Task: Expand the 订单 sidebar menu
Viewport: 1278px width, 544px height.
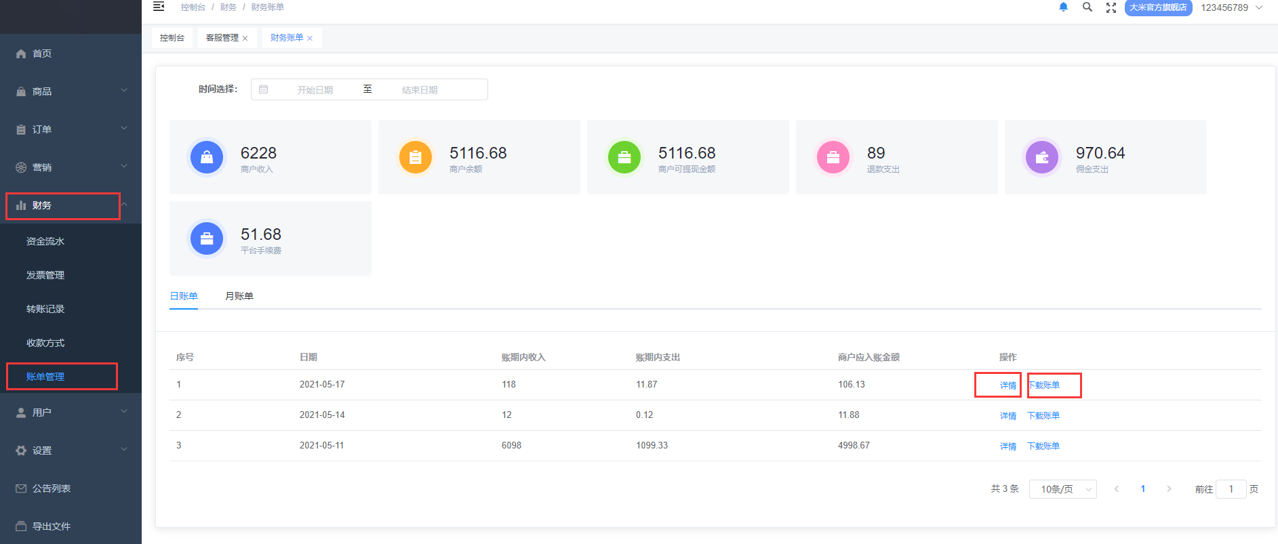Action: click(x=71, y=129)
